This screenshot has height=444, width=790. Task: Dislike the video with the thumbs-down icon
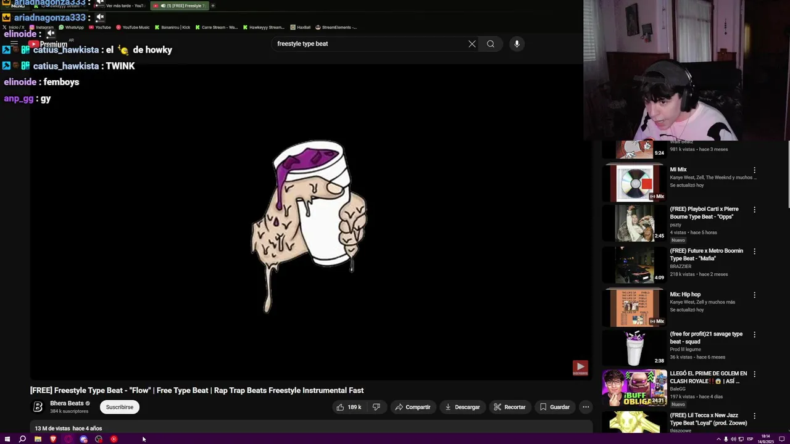pyautogui.click(x=376, y=407)
